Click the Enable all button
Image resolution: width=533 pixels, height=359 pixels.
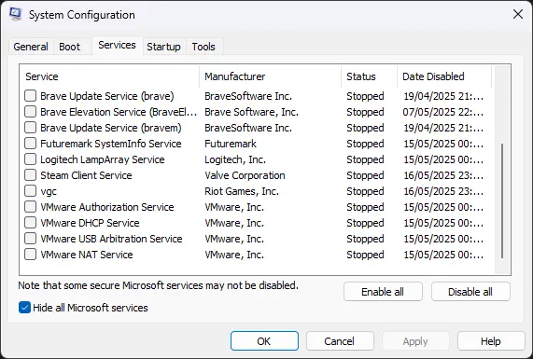[383, 292]
